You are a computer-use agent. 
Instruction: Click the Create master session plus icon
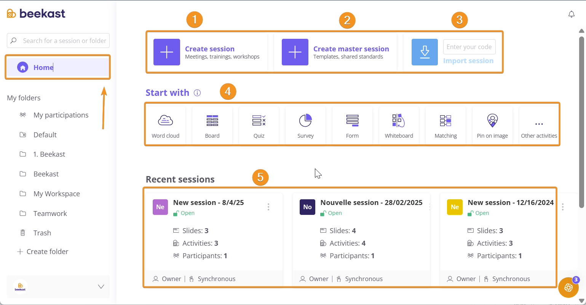295,52
